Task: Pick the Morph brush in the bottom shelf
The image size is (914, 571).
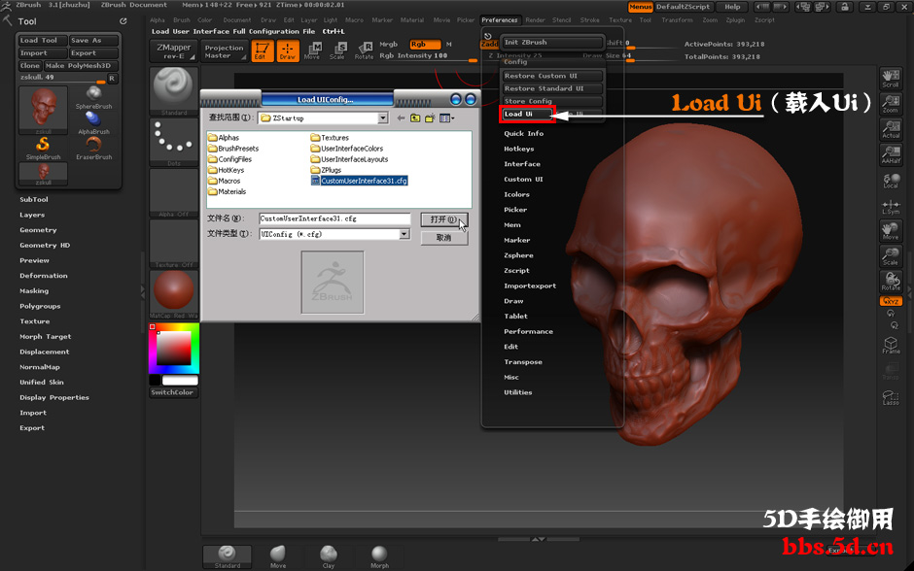Action: tap(379, 556)
